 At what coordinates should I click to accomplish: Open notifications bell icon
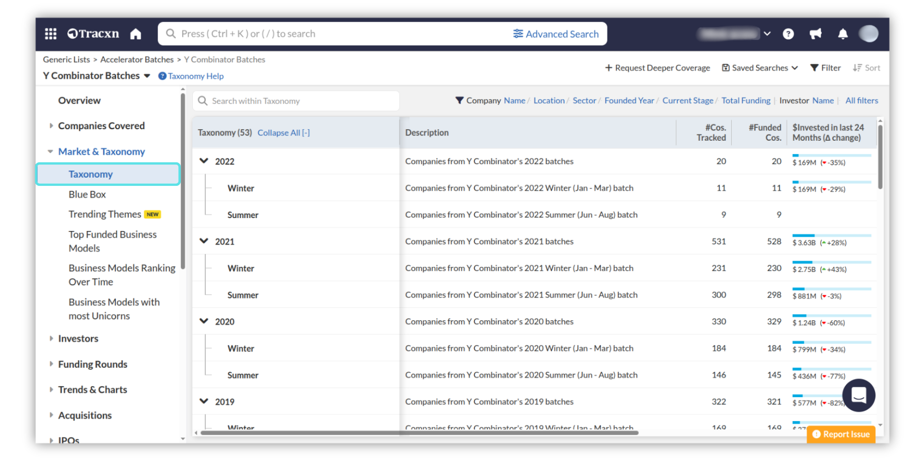842,34
